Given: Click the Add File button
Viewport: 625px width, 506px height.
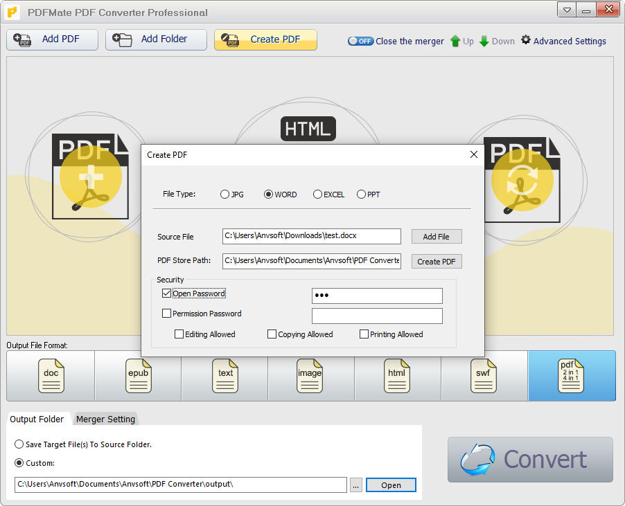Looking at the screenshot, I should point(436,236).
